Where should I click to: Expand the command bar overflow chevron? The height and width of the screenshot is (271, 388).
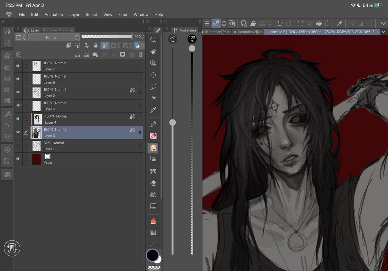pos(383,23)
